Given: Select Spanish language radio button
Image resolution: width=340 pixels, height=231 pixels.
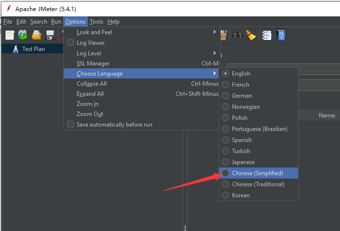Looking at the screenshot, I should (x=225, y=140).
